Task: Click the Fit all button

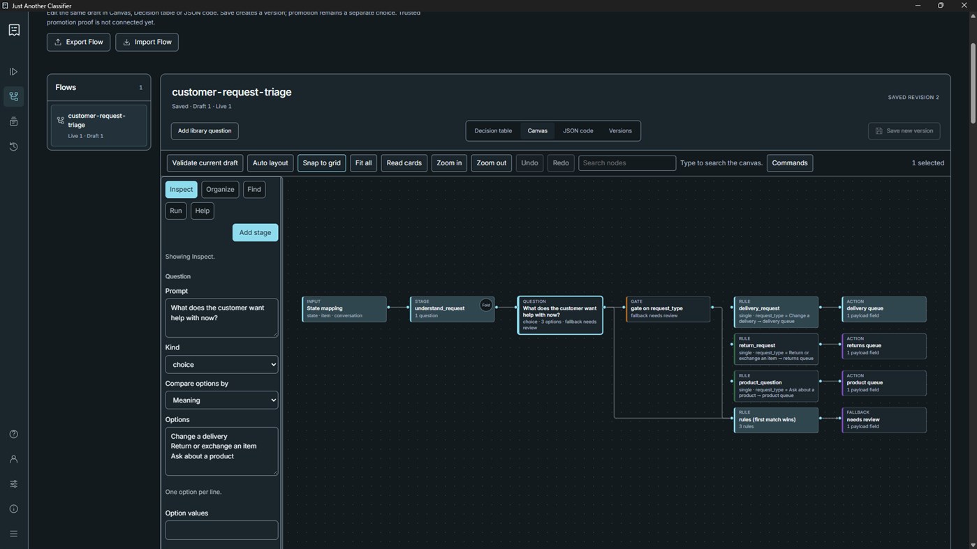Action: pos(363,163)
